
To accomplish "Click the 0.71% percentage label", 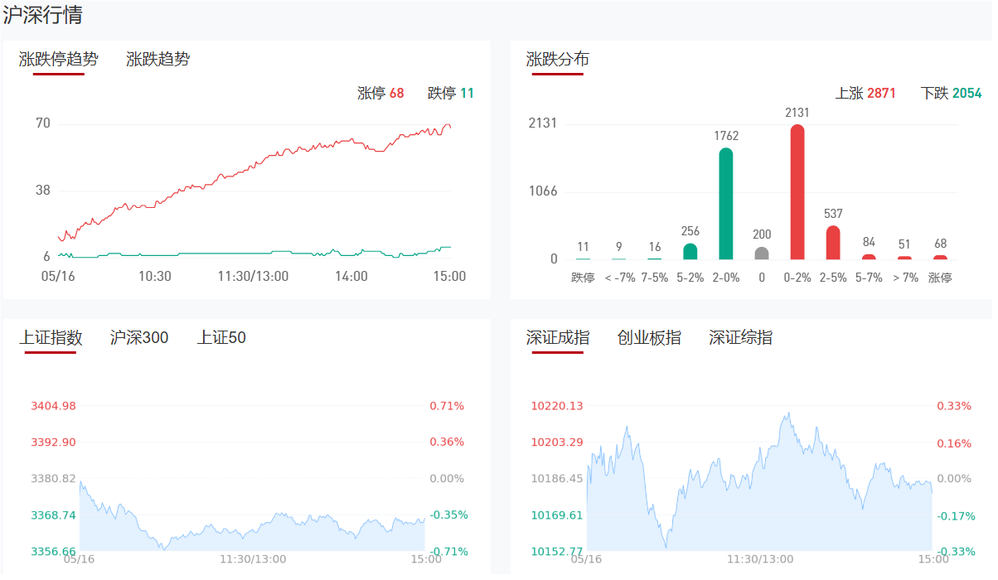I will coord(447,406).
